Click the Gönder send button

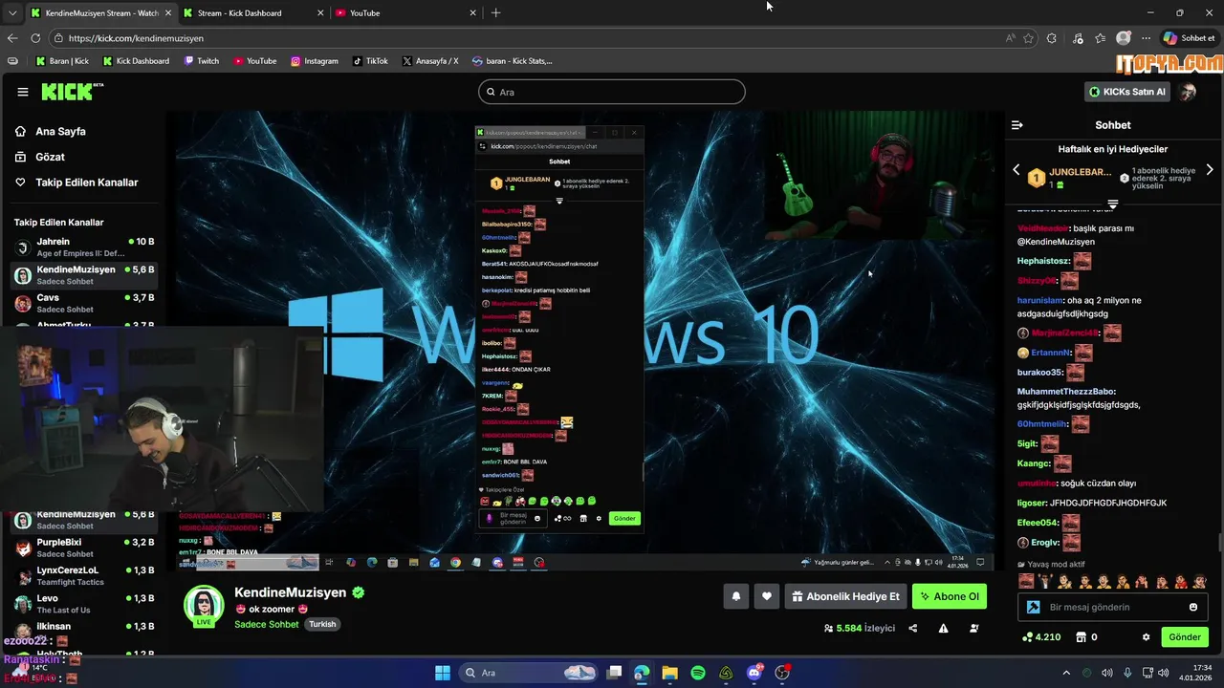1184,637
